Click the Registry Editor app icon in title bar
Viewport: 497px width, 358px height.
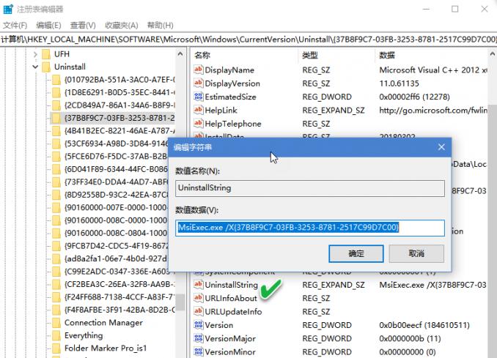(7, 9)
